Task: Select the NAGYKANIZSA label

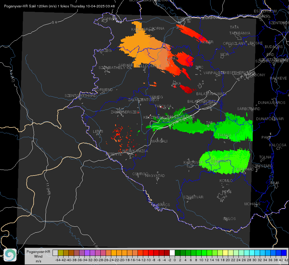Action: [135, 151]
